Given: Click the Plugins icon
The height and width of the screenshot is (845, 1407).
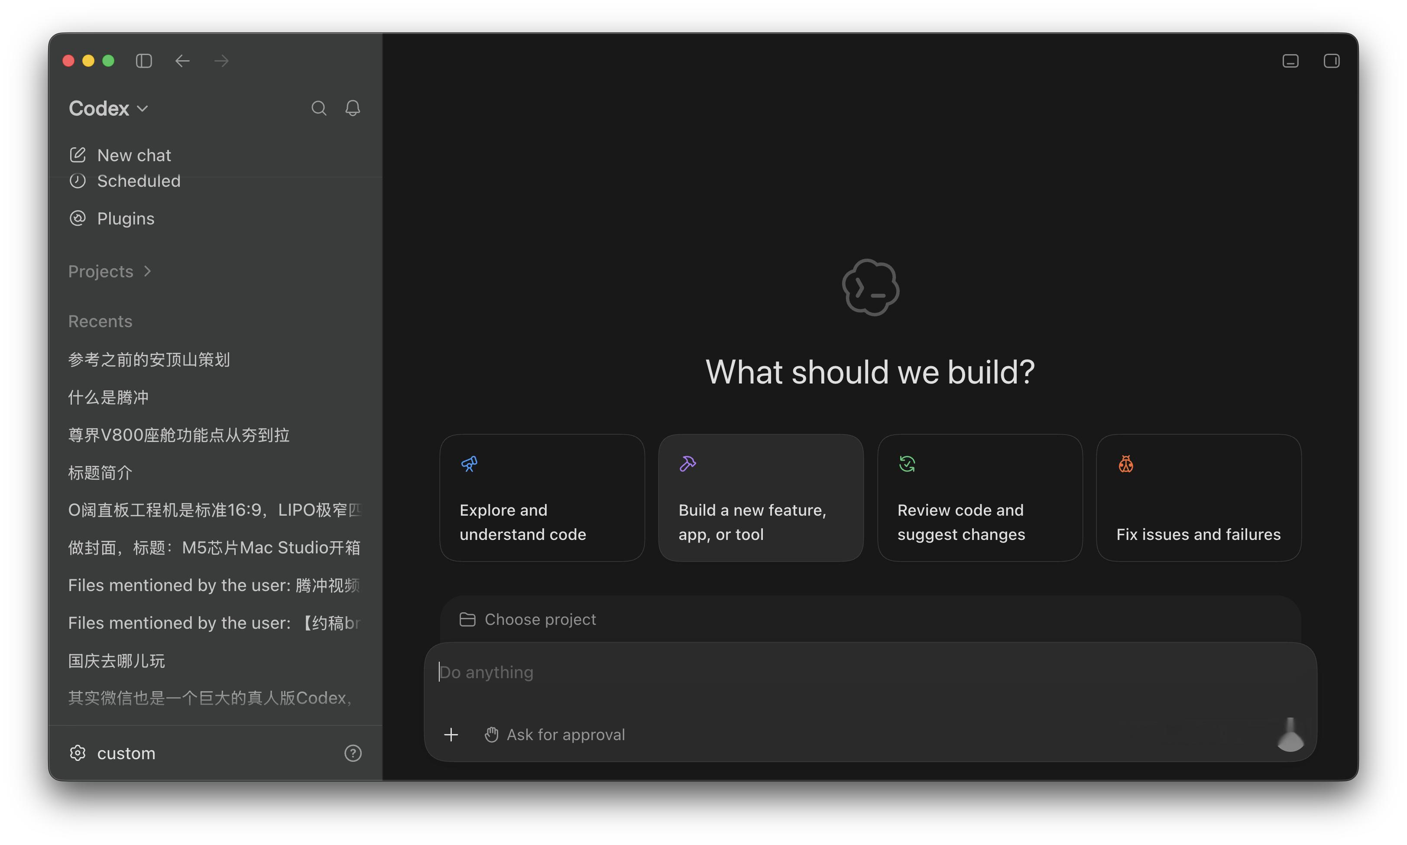Looking at the screenshot, I should click(x=78, y=218).
